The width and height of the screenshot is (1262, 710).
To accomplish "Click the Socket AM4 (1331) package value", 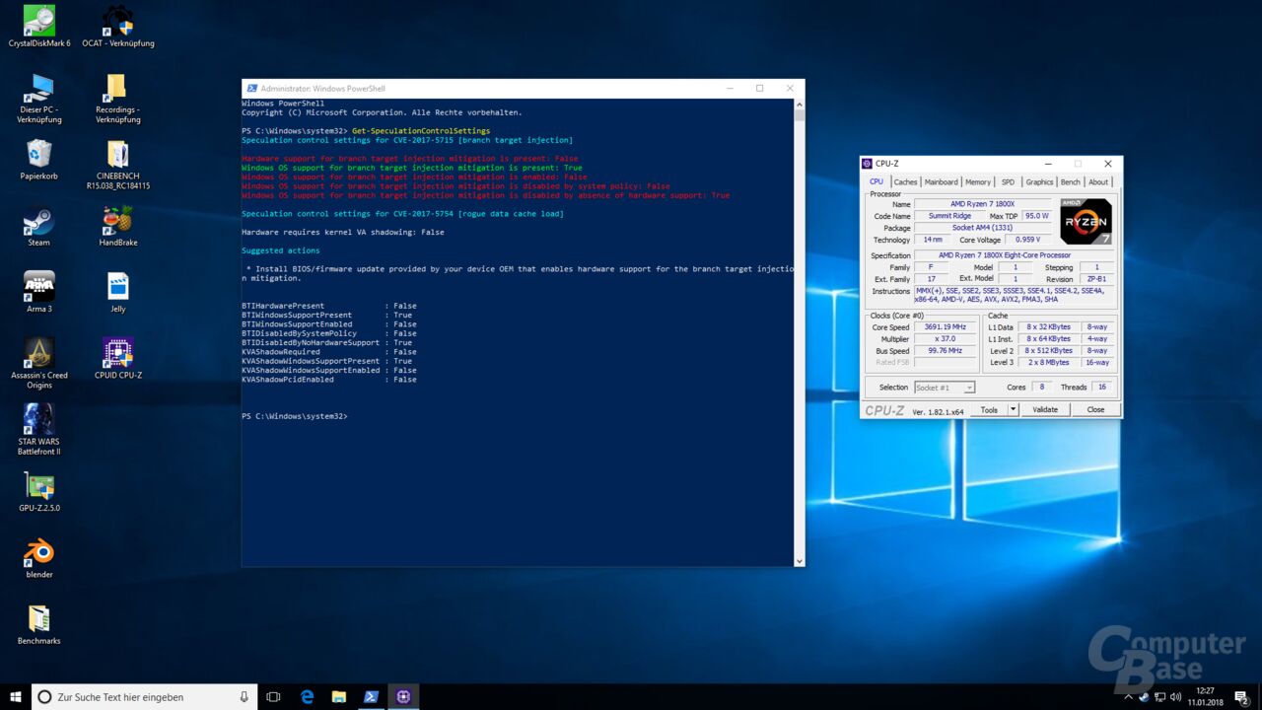I will pos(982,228).
